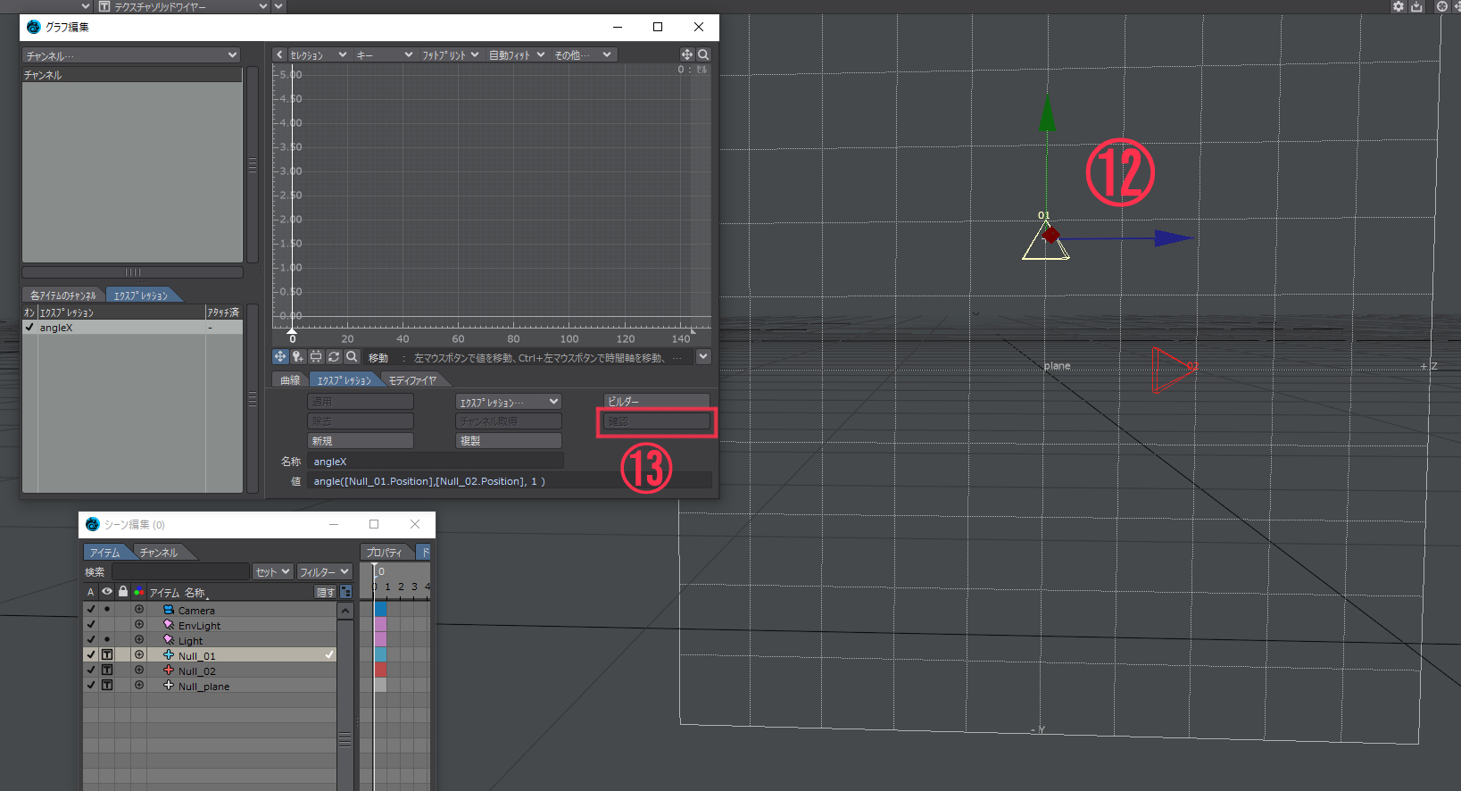The image size is (1461, 791).
Task: Toggle visibility of the Null_02 item
Action: click(x=107, y=670)
